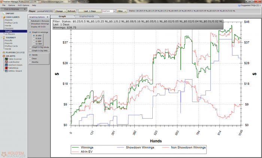The image size is (262, 158).
Task: Click the HM APPS gear icon
Action: click(4, 56)
